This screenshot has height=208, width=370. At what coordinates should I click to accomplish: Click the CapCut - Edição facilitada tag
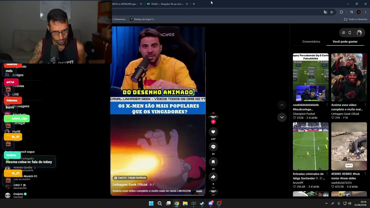[130, 178]
